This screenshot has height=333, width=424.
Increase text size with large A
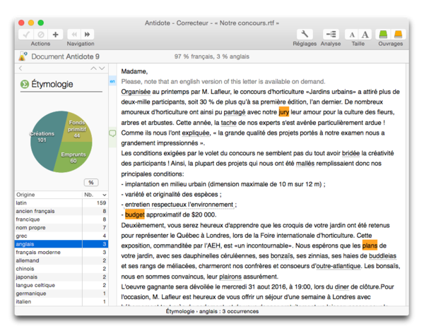[365, 35]
